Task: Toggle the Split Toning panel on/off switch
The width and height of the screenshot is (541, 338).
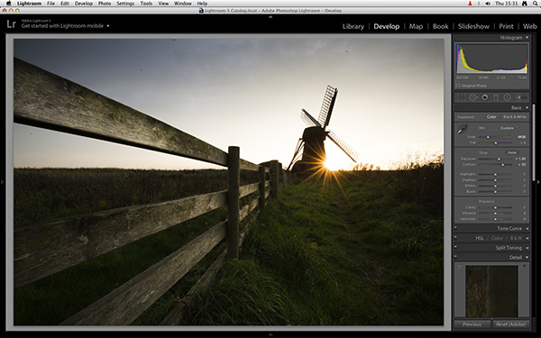Action: click(x=455, y=247)
